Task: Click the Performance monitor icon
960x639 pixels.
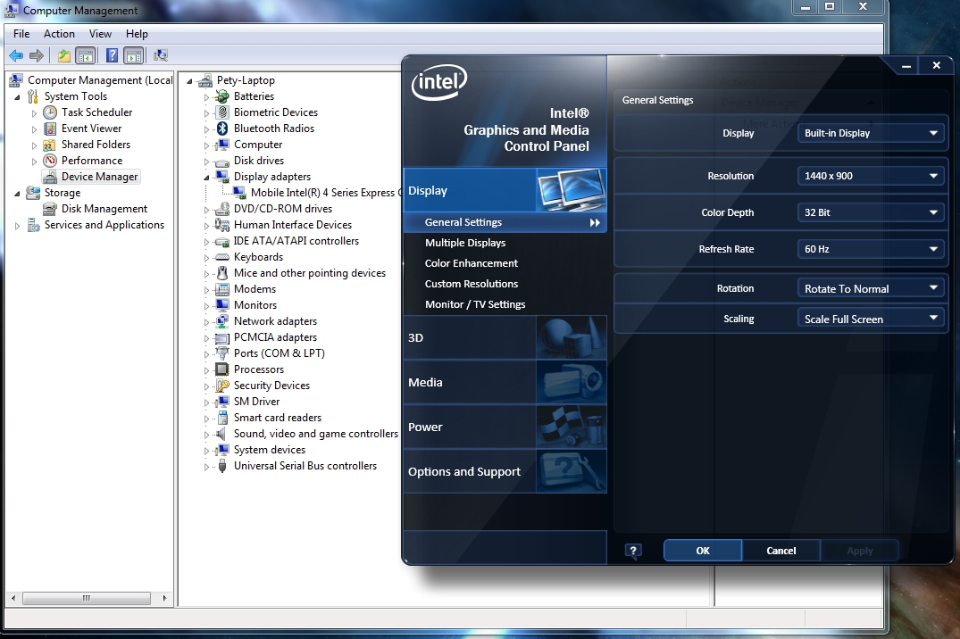Action: 50,161
